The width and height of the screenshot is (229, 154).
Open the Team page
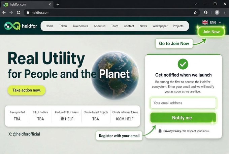[x=115, y=26]
